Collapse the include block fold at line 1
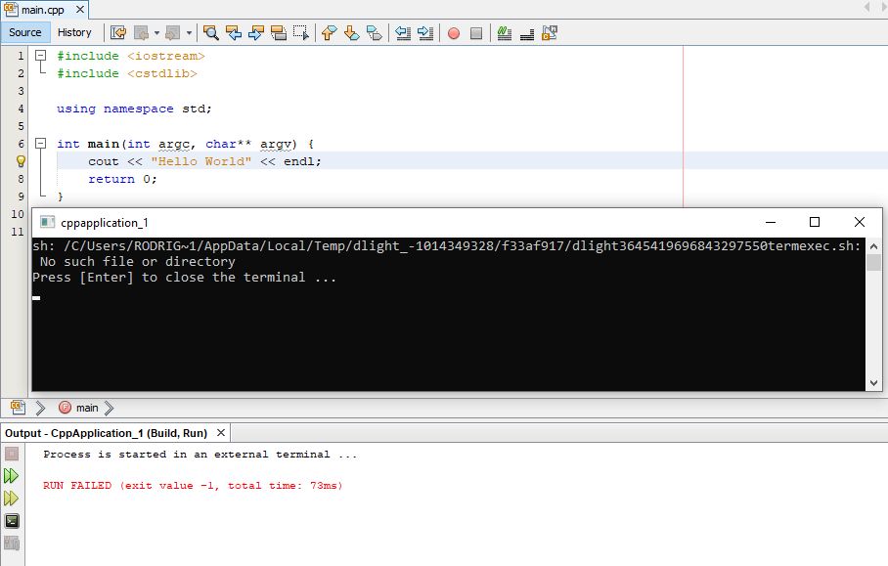The height and width of the screenshot is (566, 888). pyautogui.click(x=40, y=56)
